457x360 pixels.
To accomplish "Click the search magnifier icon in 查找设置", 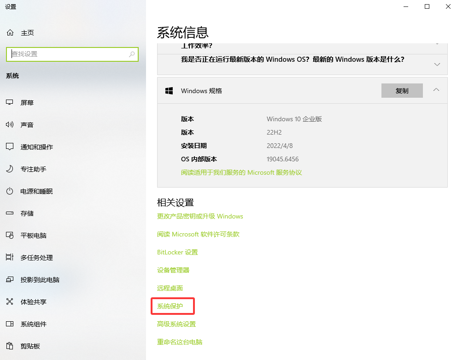I will coord(132,54).
